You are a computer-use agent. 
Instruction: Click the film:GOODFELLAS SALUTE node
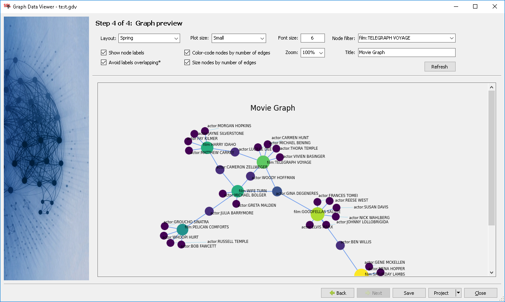[318, 214]
